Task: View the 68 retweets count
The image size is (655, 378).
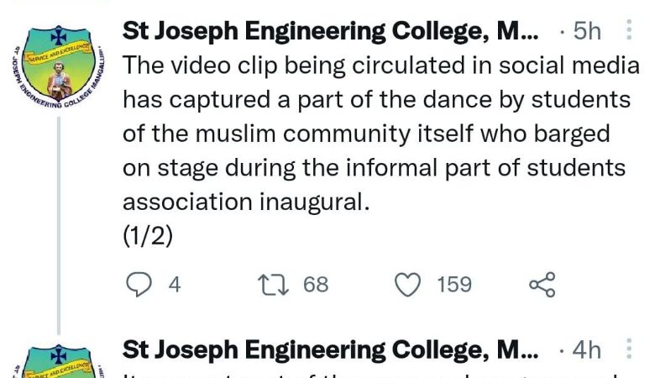Action: 316,285
